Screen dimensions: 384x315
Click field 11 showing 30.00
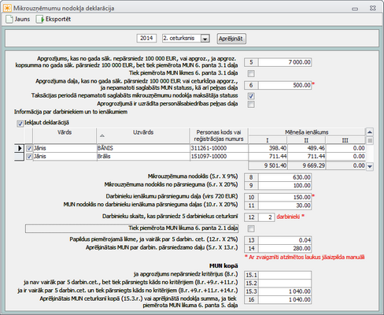[285, 206]
